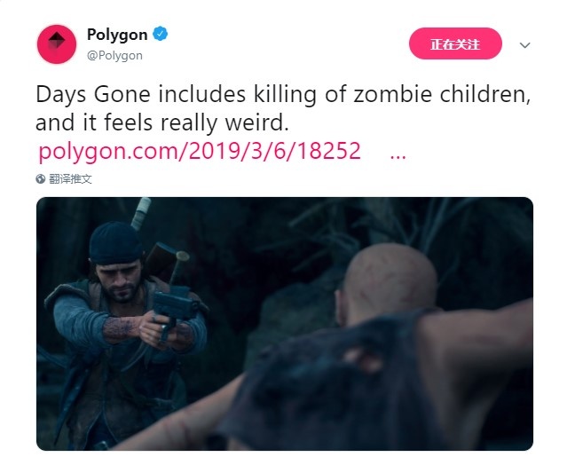Expand the tweet options chevron
Screen dimensions: 567x465
tap(524, 44)
